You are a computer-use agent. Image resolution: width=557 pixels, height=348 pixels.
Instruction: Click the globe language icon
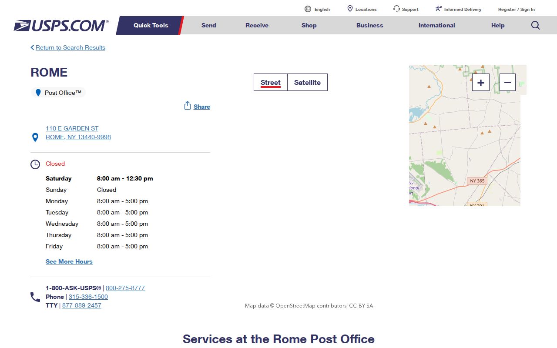coord(308,9)
